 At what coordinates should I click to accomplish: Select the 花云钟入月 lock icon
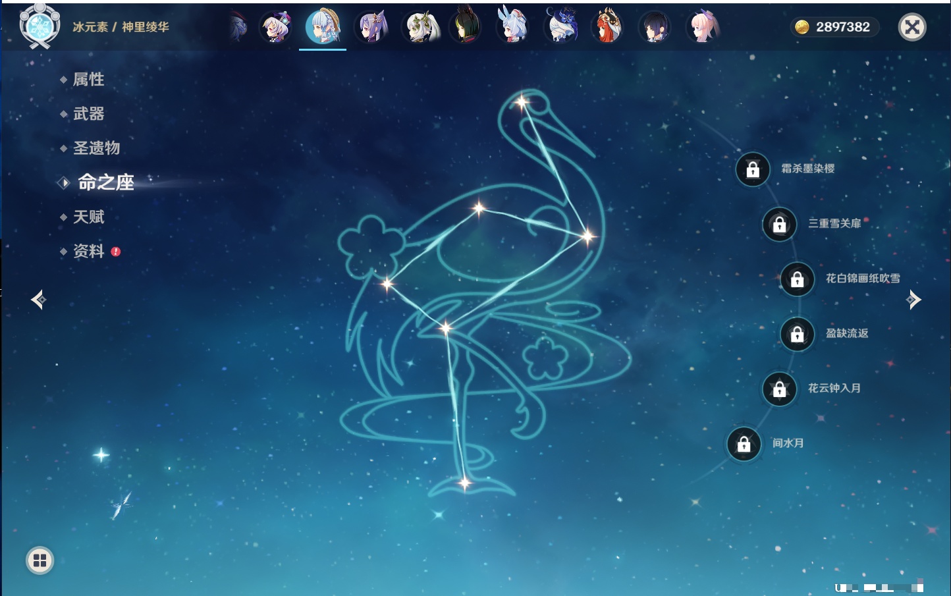[x=779, y=389]
